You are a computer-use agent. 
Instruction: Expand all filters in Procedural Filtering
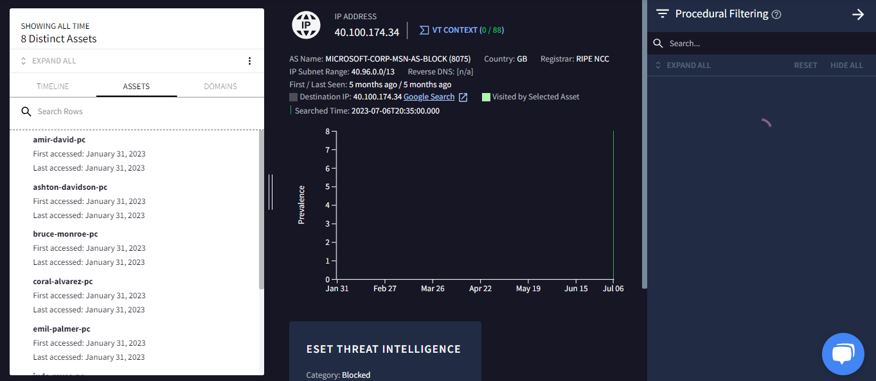pyautogui.click(x=689, y=65)
